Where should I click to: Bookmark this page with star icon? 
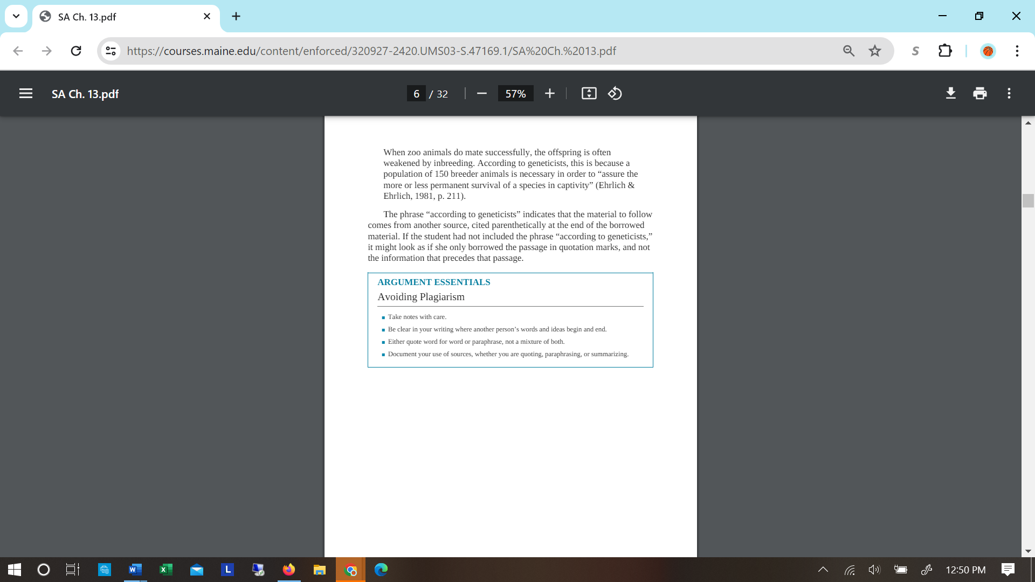[x=874, y=51]
